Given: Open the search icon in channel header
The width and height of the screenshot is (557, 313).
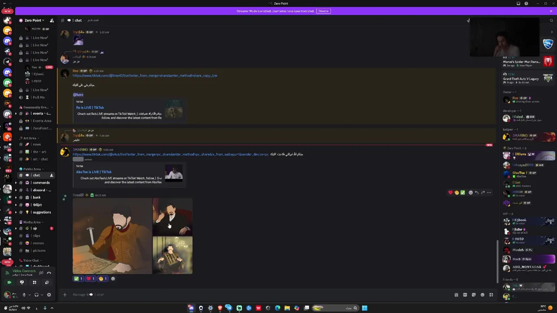Looking at the screenshot, I should [551, 20].
